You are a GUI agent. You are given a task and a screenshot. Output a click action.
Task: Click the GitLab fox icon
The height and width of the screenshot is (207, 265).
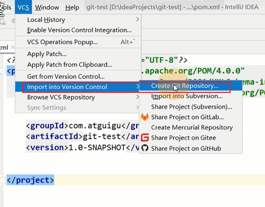pyautogui.click(x=145, y=117)
